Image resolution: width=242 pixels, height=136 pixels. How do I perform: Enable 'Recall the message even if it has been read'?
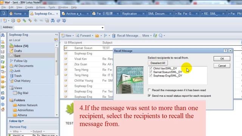tap(149, 90)
